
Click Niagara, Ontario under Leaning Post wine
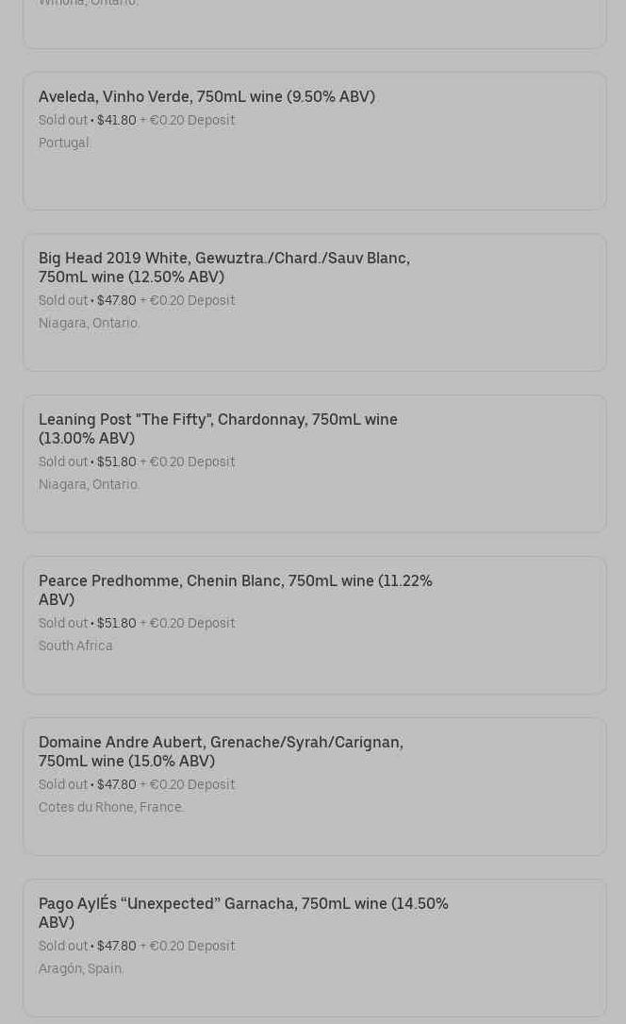pyautogui.click(x=89, y=484)
